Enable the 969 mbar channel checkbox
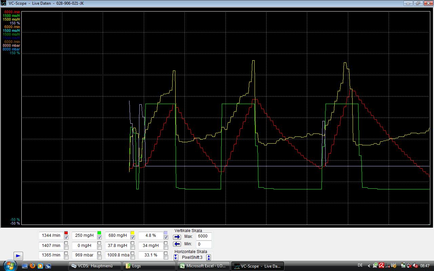 pos(99,257)
